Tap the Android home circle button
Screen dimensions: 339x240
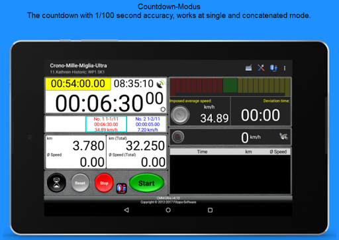coord(168,210)
